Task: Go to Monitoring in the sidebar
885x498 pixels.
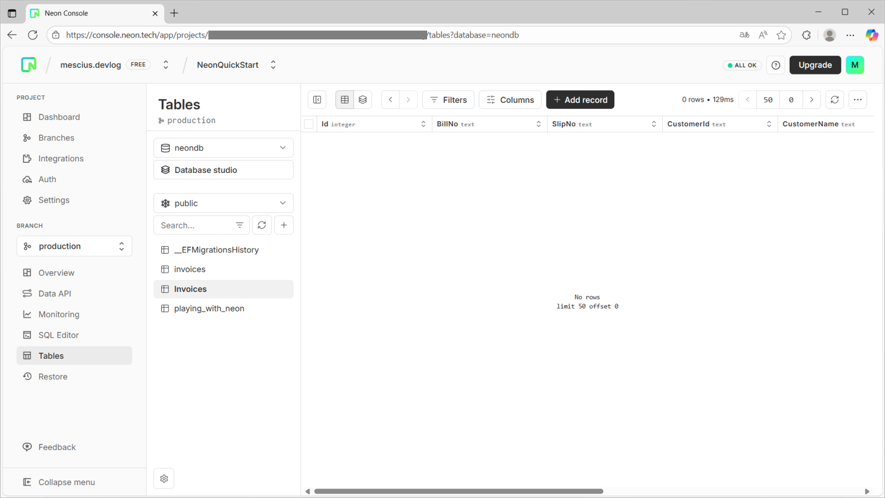Action: tap(58, 315)
